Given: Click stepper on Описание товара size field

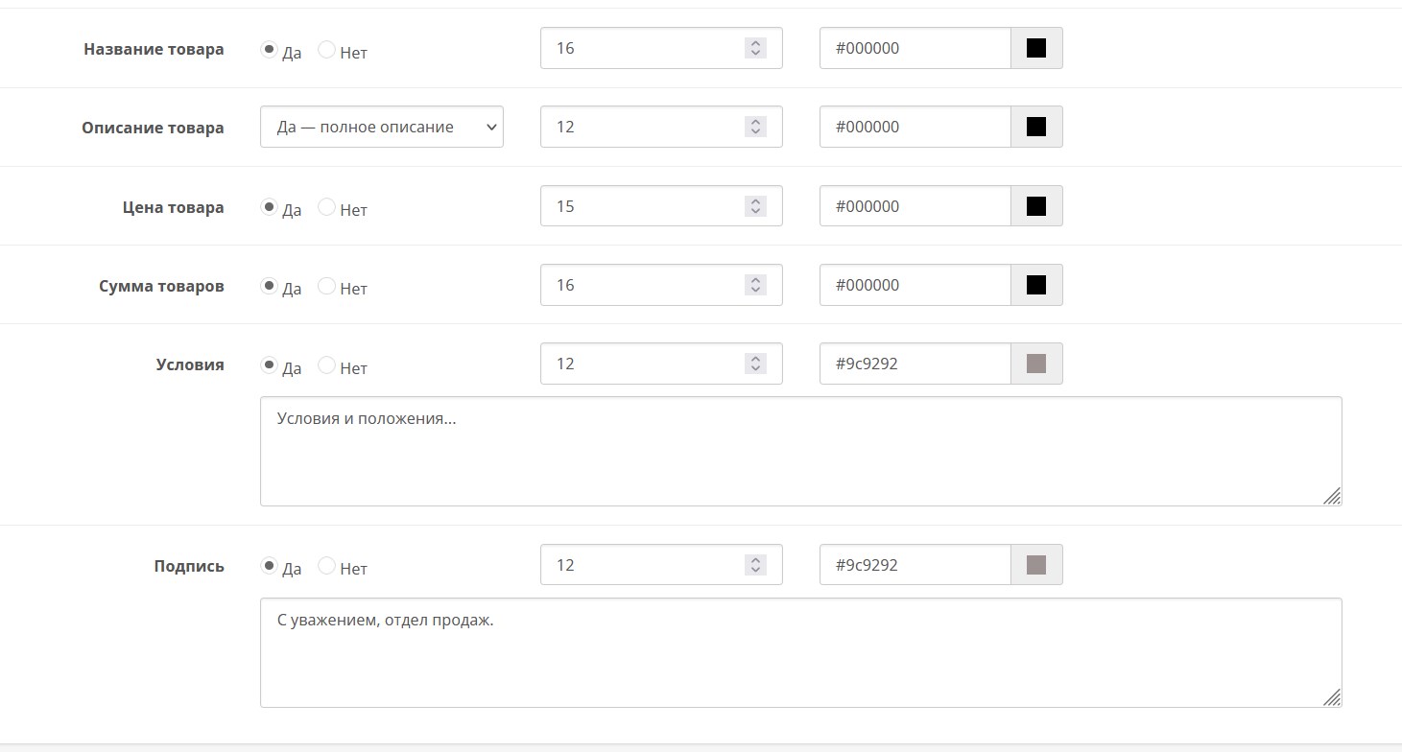Looking at the screenshot, I should [x=755, y=127].
